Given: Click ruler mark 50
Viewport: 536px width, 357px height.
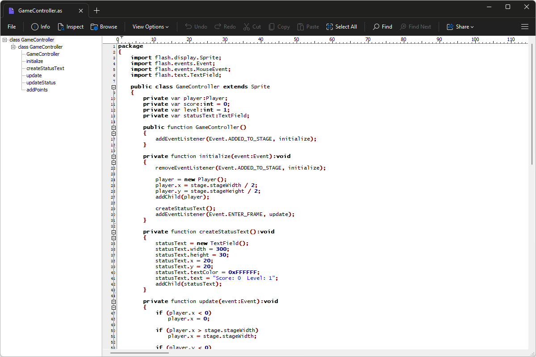Looking at the screenshot, I should coord(296,40).
